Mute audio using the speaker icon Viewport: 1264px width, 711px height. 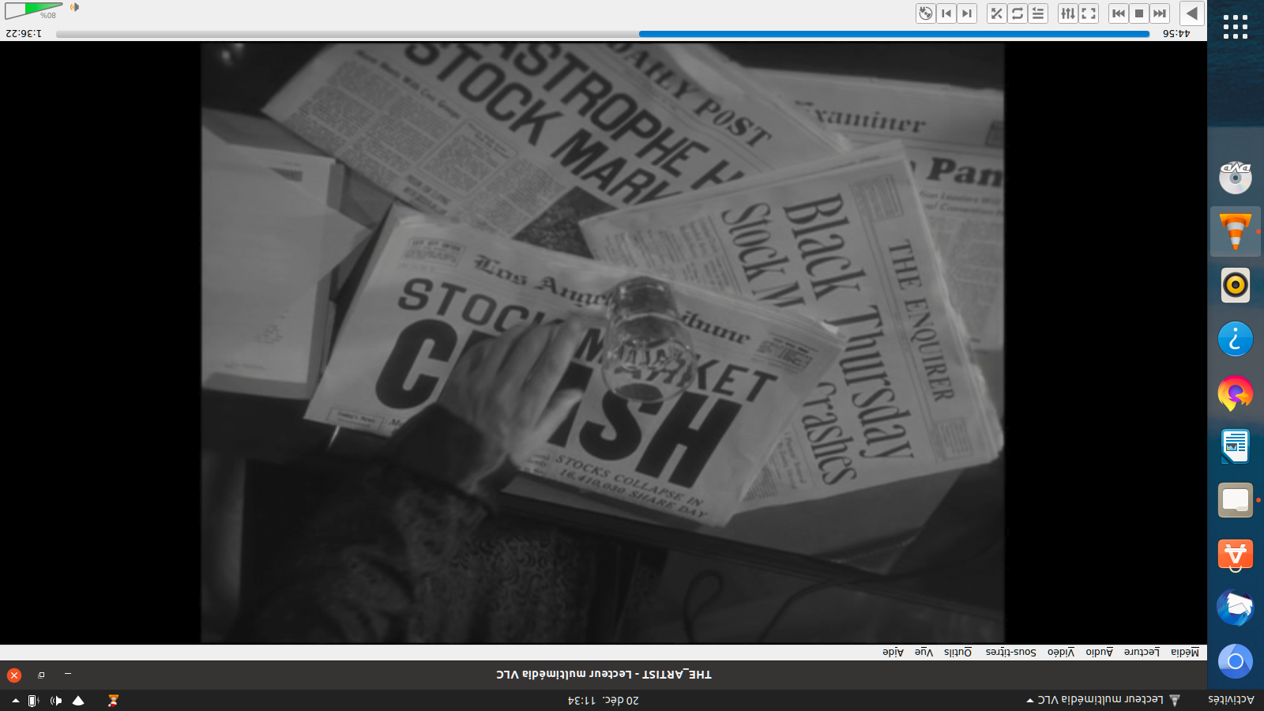coord(74,7)
